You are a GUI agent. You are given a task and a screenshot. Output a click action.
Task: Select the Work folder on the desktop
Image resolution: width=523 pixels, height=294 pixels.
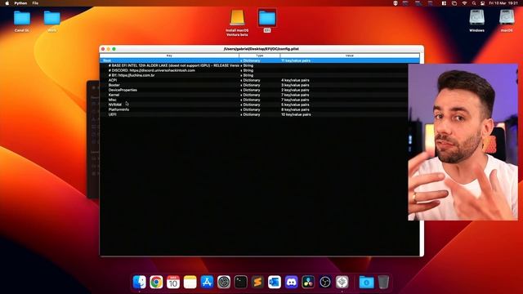(52, 21)
